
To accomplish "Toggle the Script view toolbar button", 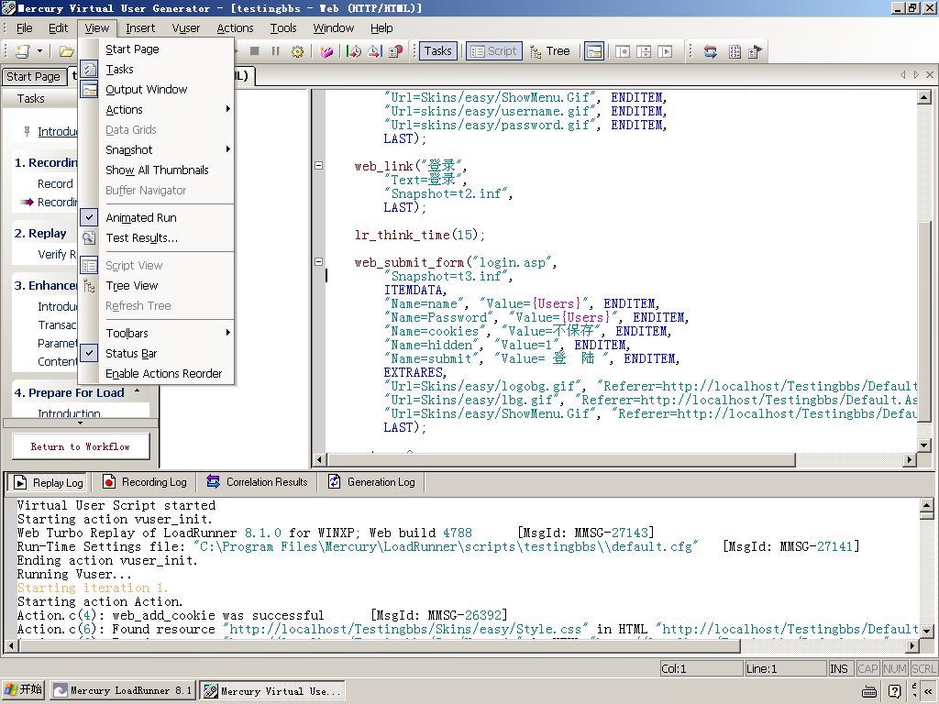I will pos(494,51).
